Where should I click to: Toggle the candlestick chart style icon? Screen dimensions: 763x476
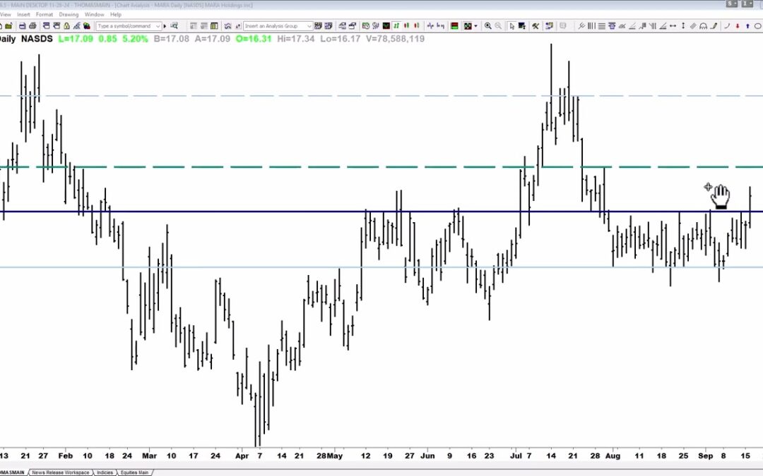click(406, 26)
